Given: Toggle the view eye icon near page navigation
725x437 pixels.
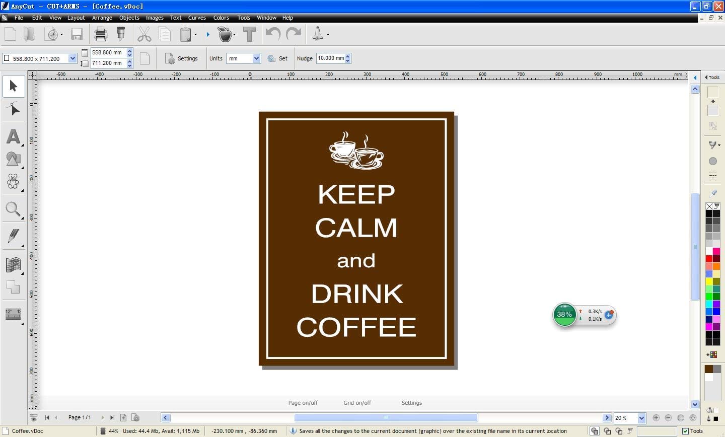Looking at the screenshot, I should pos(33,417).
